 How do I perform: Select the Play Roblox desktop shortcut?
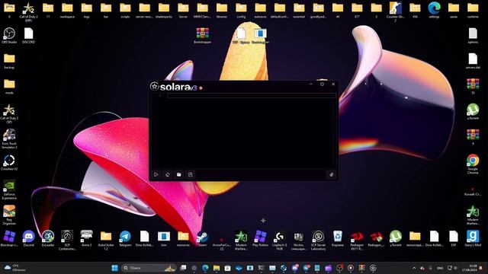coord(260,238)
